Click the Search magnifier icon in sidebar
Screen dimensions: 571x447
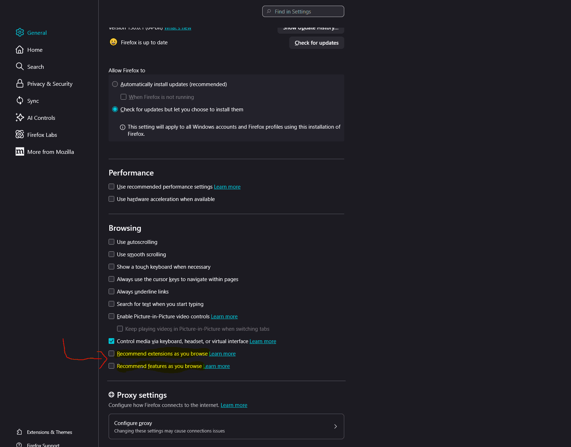tap(20, 67)
